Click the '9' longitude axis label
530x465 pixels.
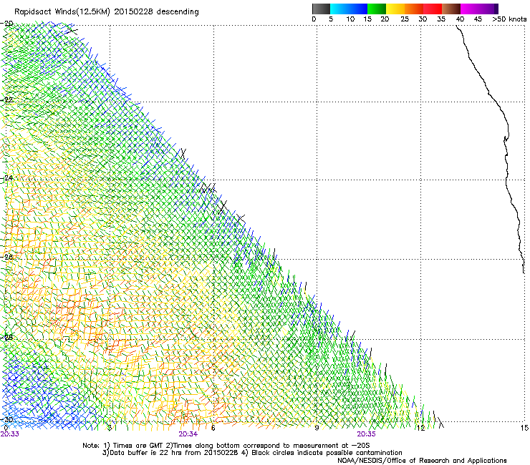317,429
